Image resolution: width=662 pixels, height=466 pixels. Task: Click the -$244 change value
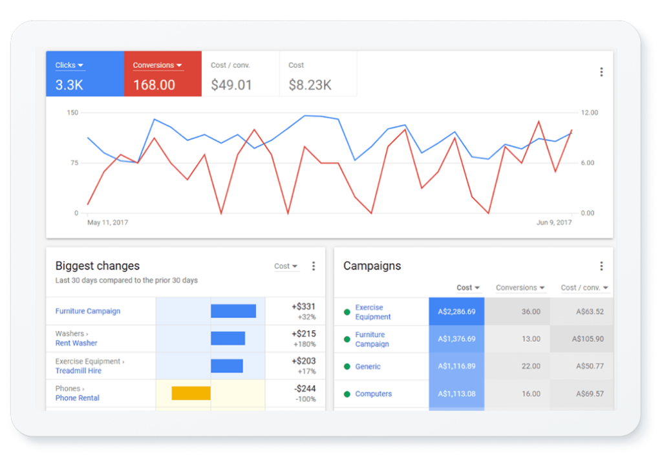click(x=305, y=388)
